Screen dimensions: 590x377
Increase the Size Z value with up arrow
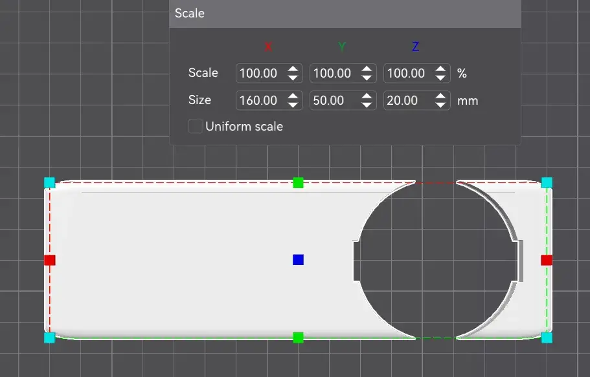click(440, 96)
